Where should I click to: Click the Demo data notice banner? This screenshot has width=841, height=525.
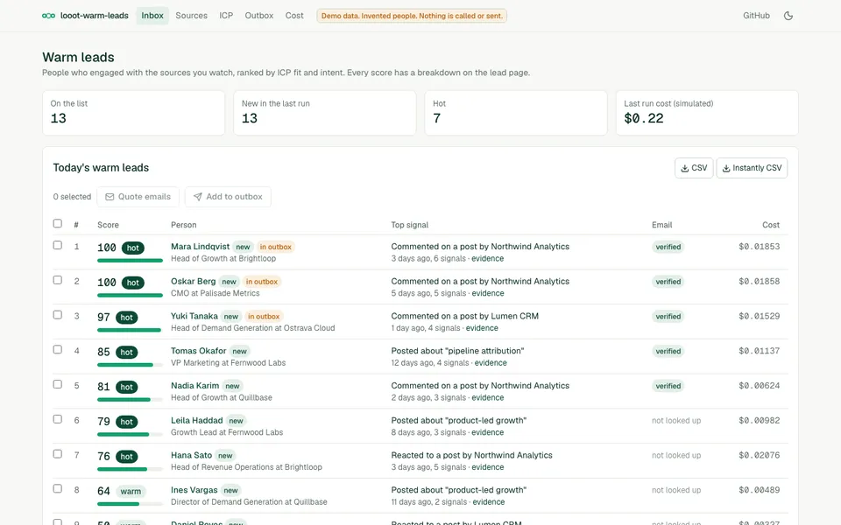pos(412,16)
